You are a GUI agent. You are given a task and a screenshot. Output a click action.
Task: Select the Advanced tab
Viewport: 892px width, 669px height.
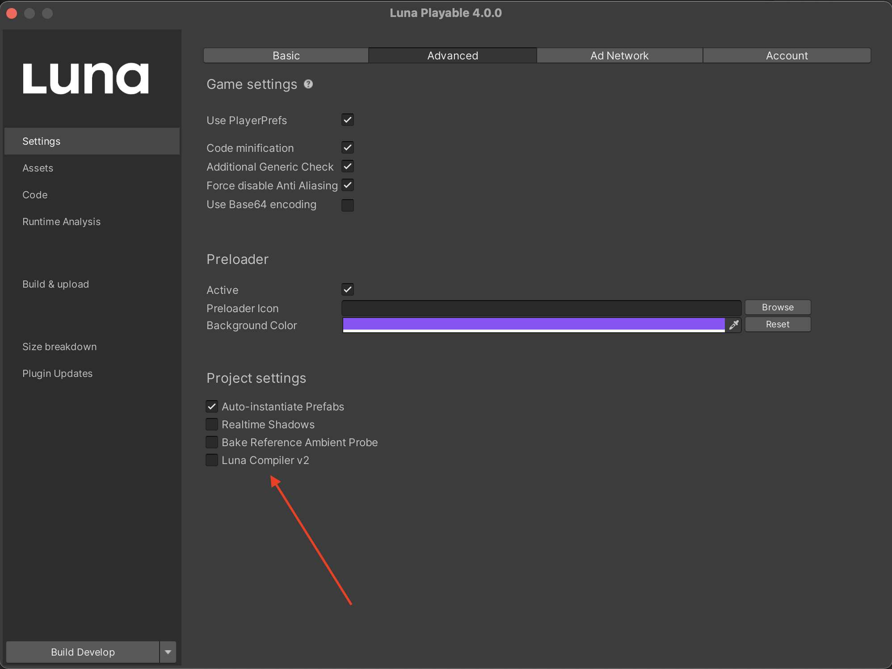tap(453, 55)
